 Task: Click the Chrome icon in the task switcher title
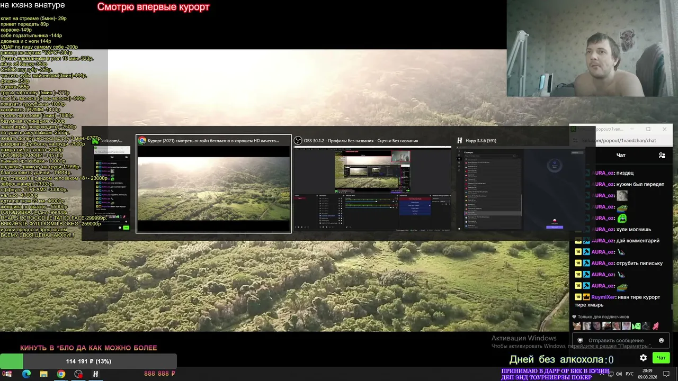pos(142,140)
